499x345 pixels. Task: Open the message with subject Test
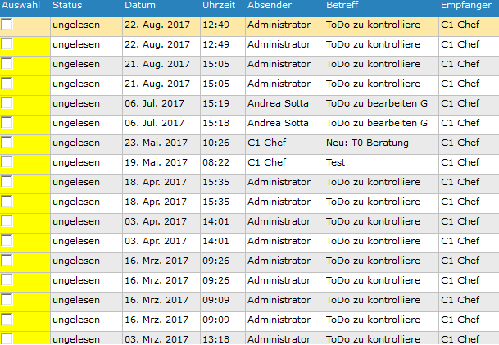[x=335, y=162]
